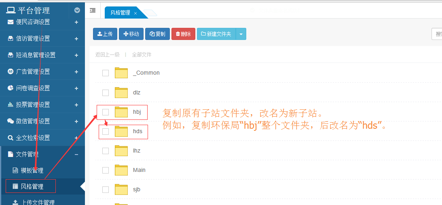442x205 pixels.
Task: Open 上传文件管理 in the sidebar
Action: [38, 202]
